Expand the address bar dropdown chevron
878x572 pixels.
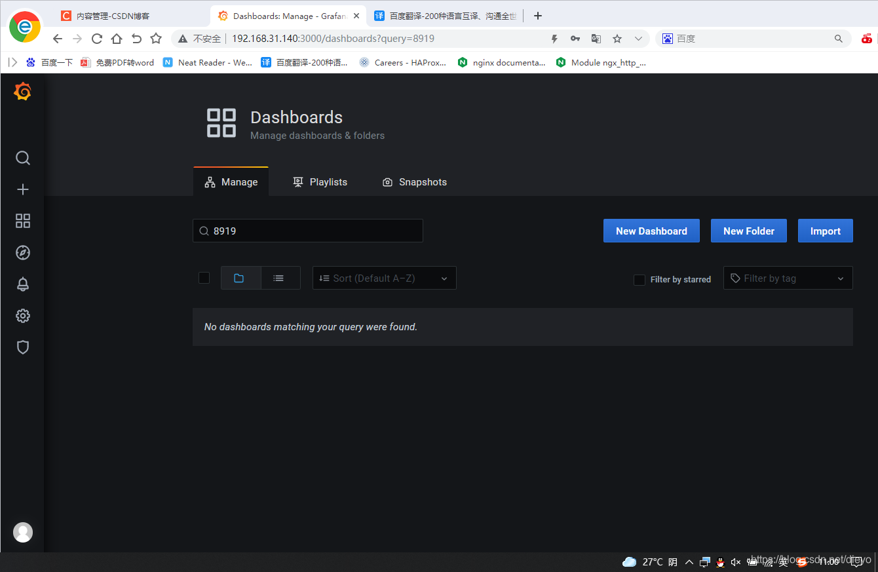coord(638,39)
